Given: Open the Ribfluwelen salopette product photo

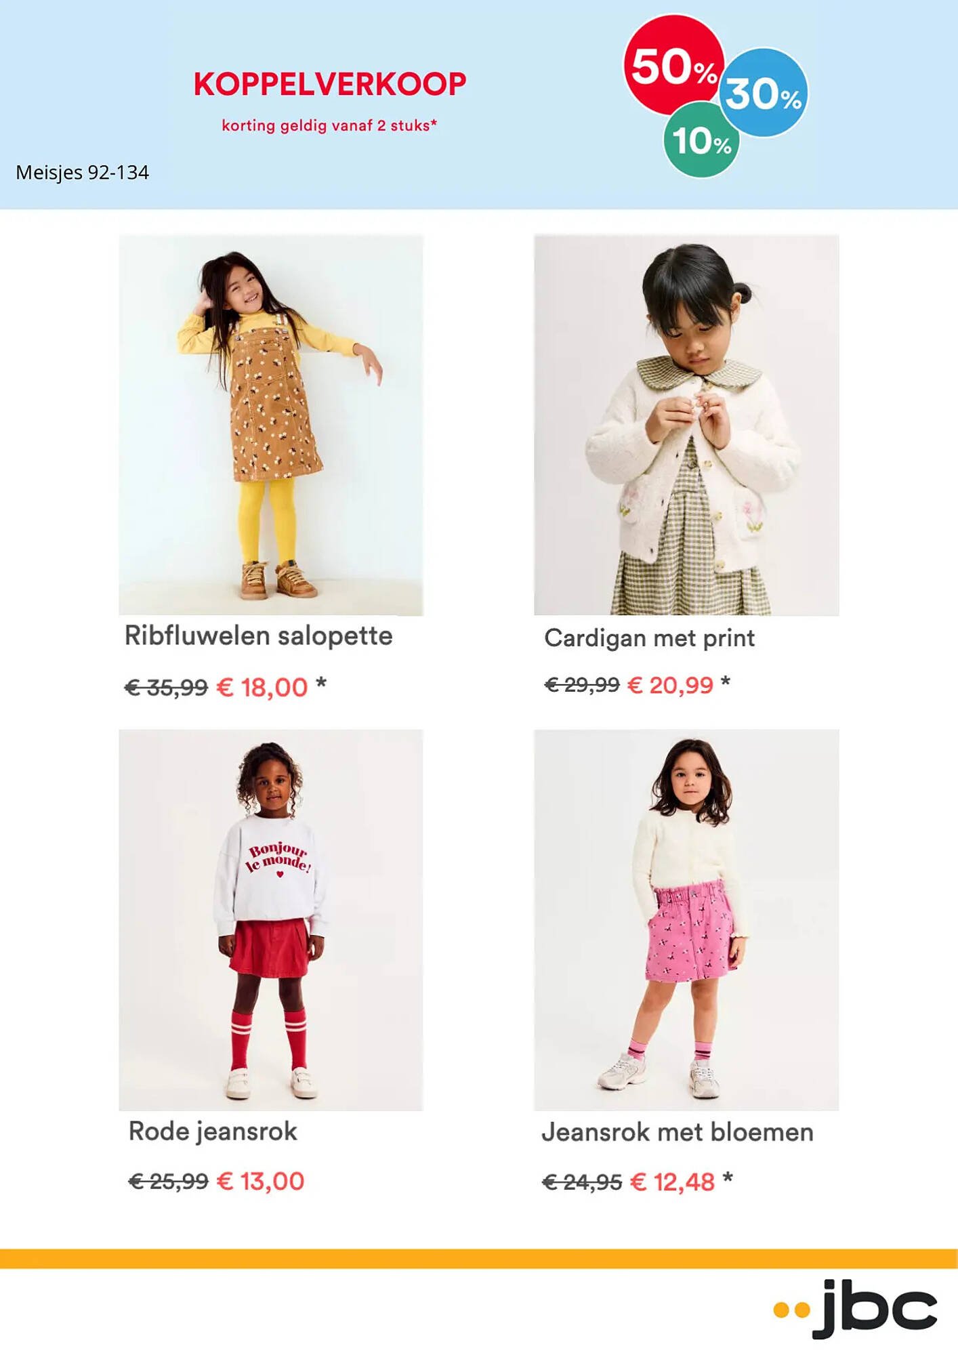Looking at the screenshot, I should (271, 425).
